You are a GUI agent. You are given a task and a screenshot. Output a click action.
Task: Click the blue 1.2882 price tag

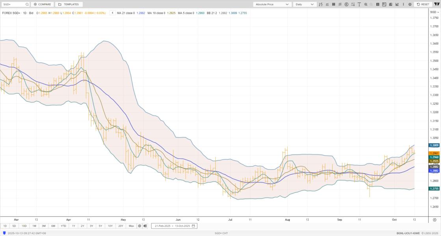tap(434, 171)
